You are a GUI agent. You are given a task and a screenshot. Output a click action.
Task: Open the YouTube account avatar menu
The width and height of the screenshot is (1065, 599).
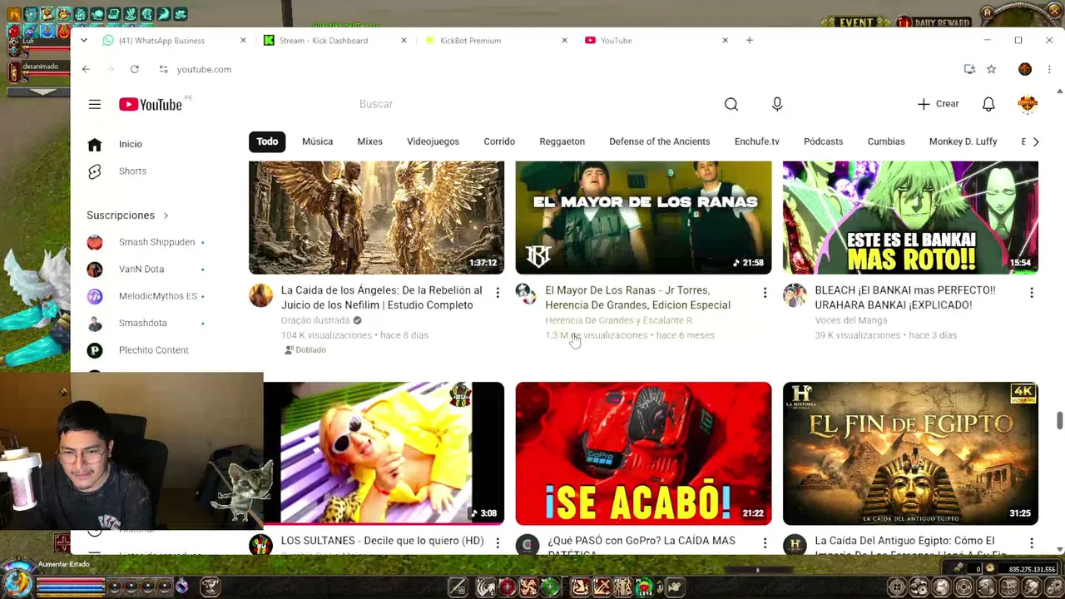tap(1028, 104)
